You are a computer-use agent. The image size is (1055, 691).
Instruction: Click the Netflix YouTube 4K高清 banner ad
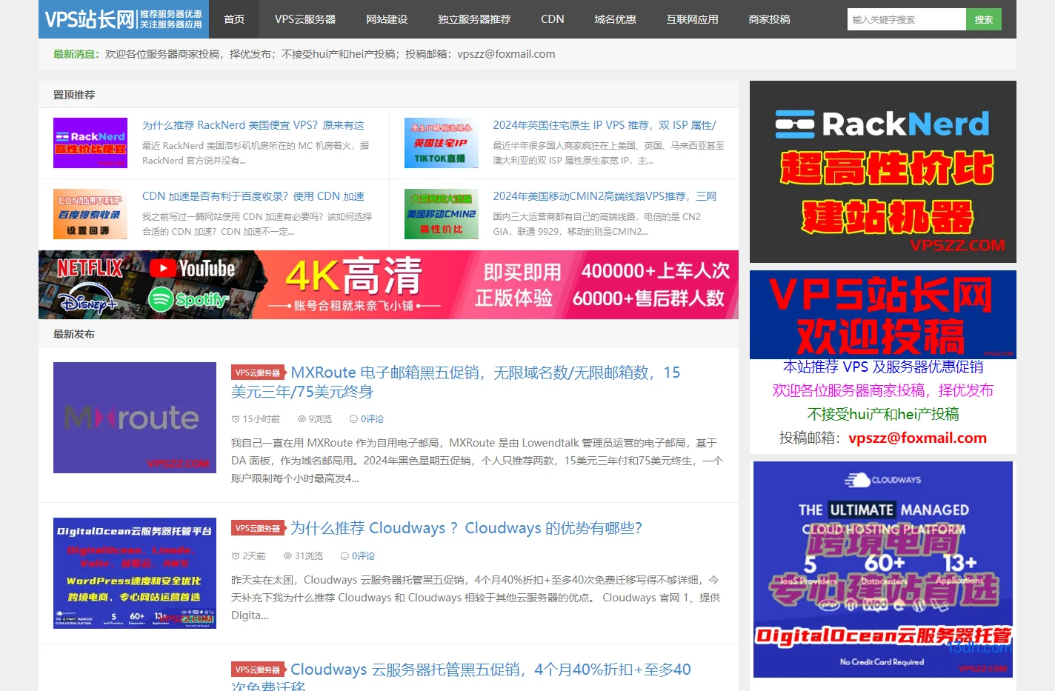click(x=388, y=284)
